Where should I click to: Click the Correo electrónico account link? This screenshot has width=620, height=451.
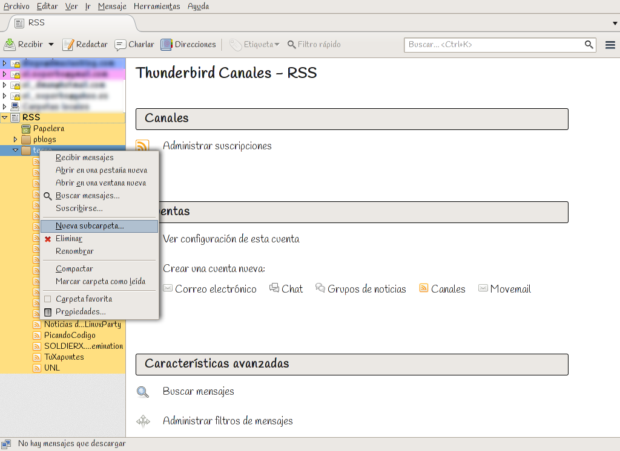(x=216, y=289)
